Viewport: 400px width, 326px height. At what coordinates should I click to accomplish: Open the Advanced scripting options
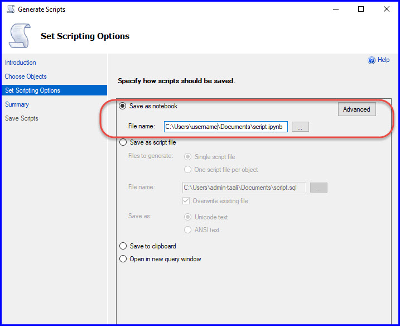tap(356, 109)
